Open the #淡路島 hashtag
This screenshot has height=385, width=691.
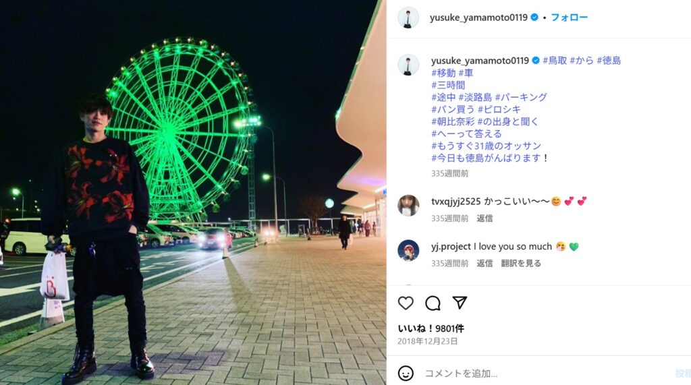coord(475,97)
